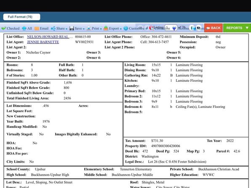Click the Print printer icon

[89, 29]
